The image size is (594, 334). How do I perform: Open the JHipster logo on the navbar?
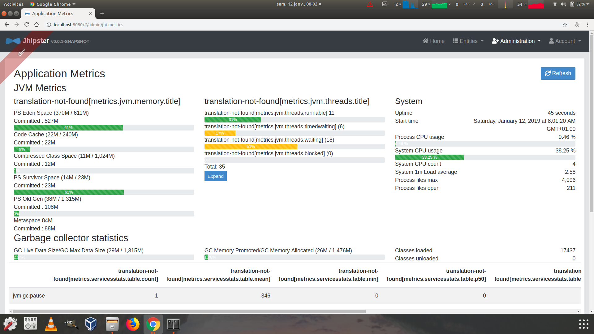pos(13,41)
